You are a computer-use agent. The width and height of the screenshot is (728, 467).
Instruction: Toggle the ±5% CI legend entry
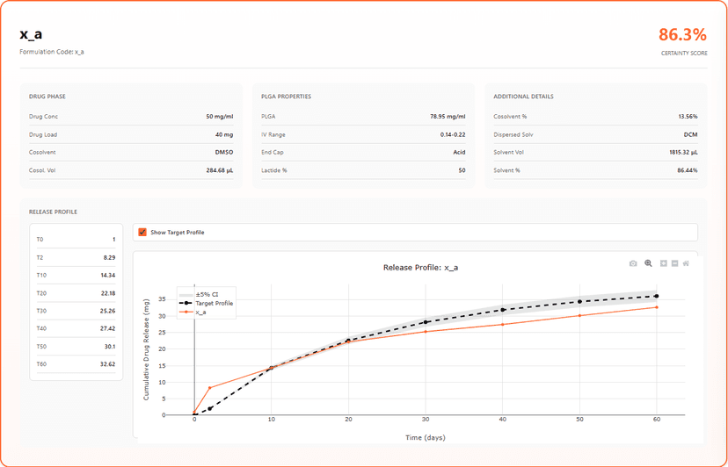click(206, 294)
